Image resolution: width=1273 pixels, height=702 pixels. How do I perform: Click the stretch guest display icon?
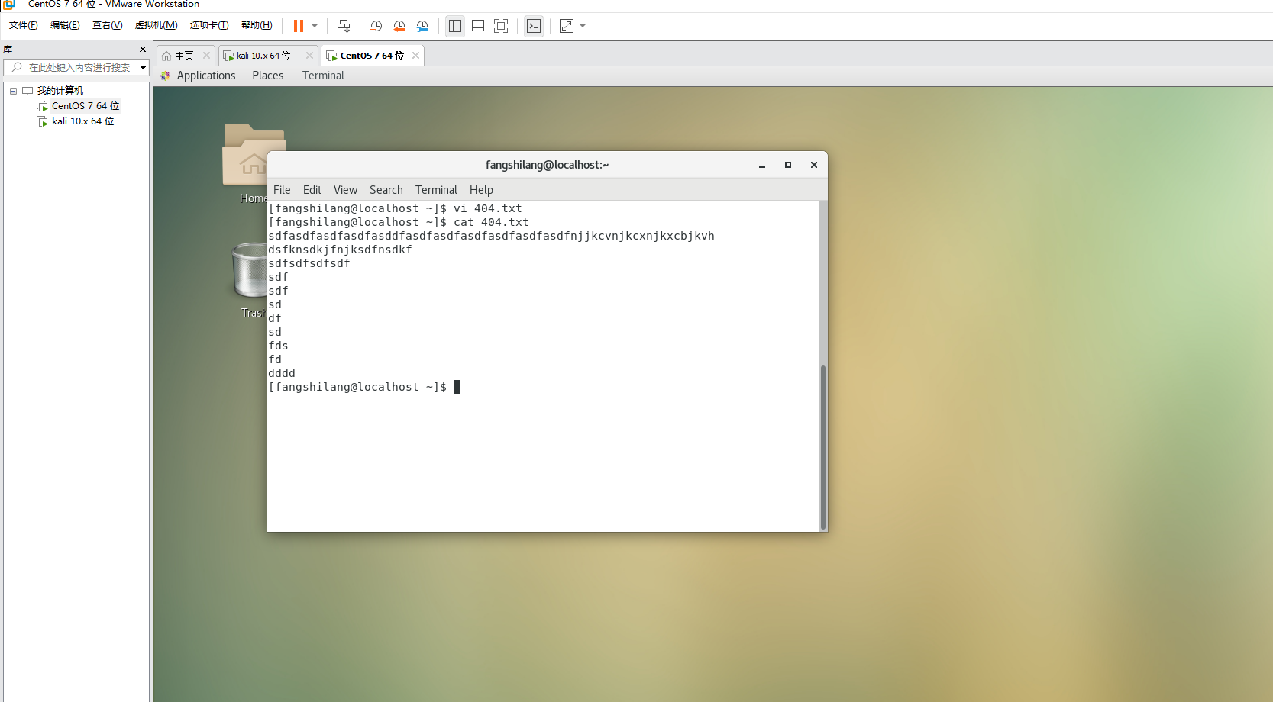567,26
